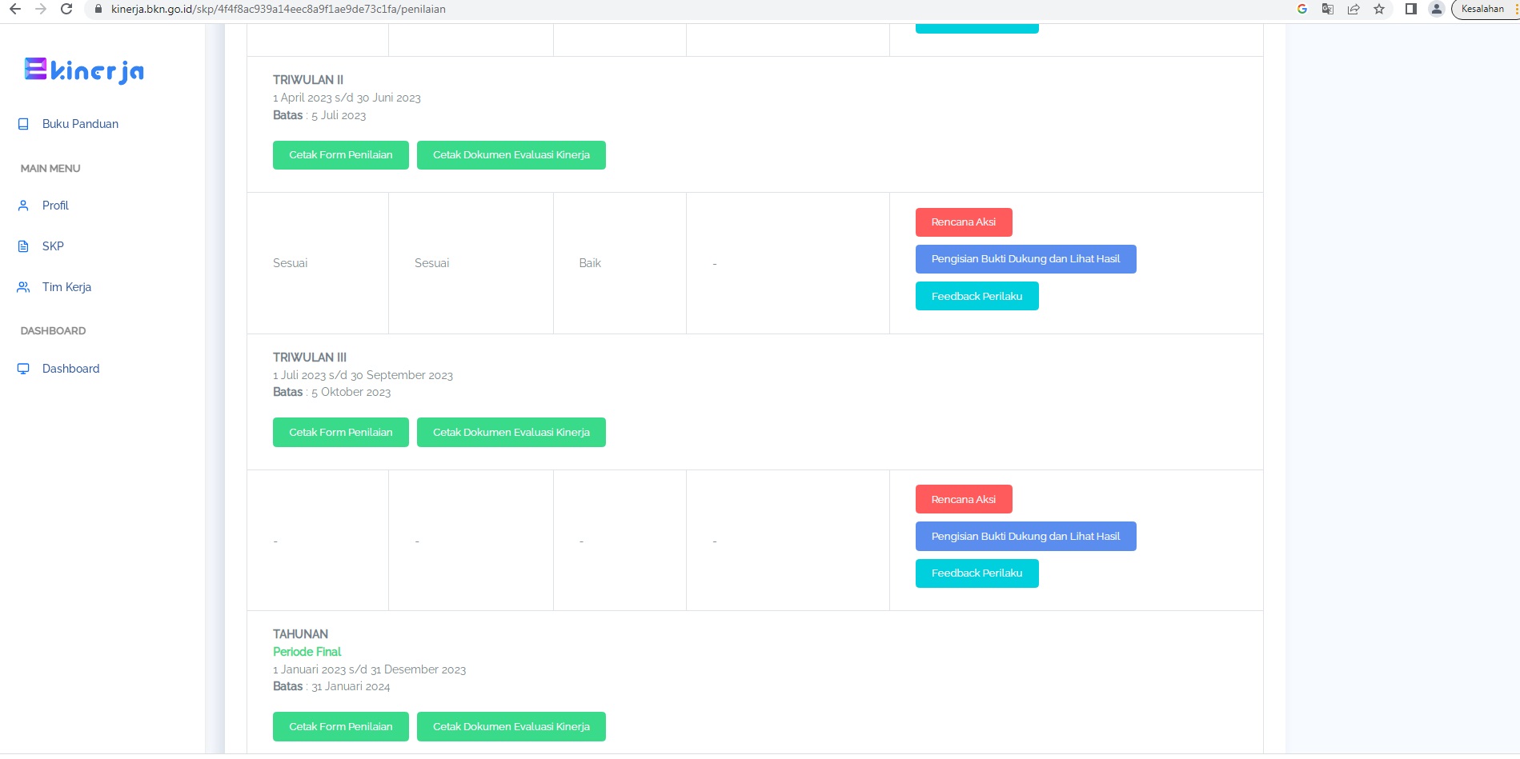Open Triwulan III Pengisian Bukti Dukung button
This screenshot has height=759, width=1520.
click(1025, 537)
